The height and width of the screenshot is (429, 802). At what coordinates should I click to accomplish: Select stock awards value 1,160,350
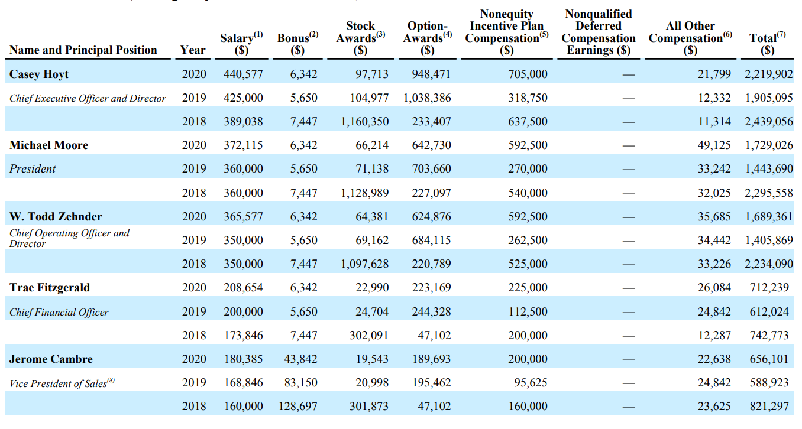365,122
